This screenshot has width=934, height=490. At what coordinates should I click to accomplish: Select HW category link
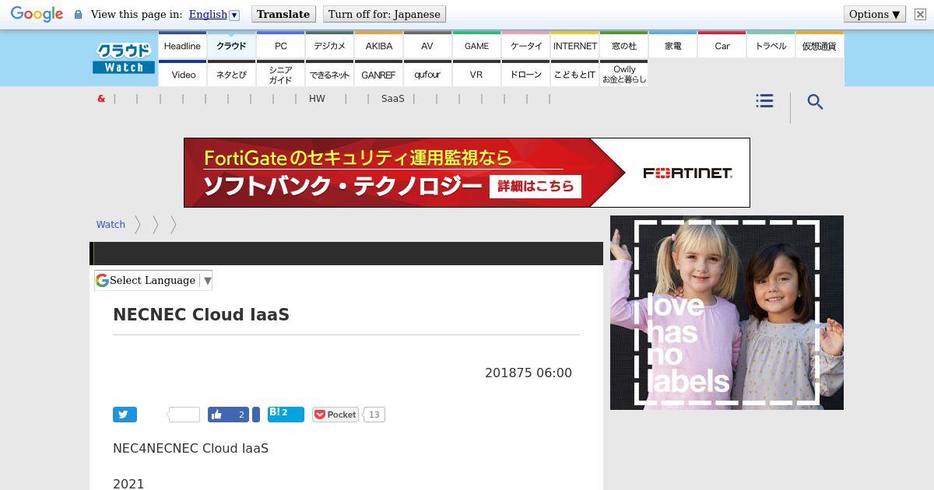tap(317, 99)
